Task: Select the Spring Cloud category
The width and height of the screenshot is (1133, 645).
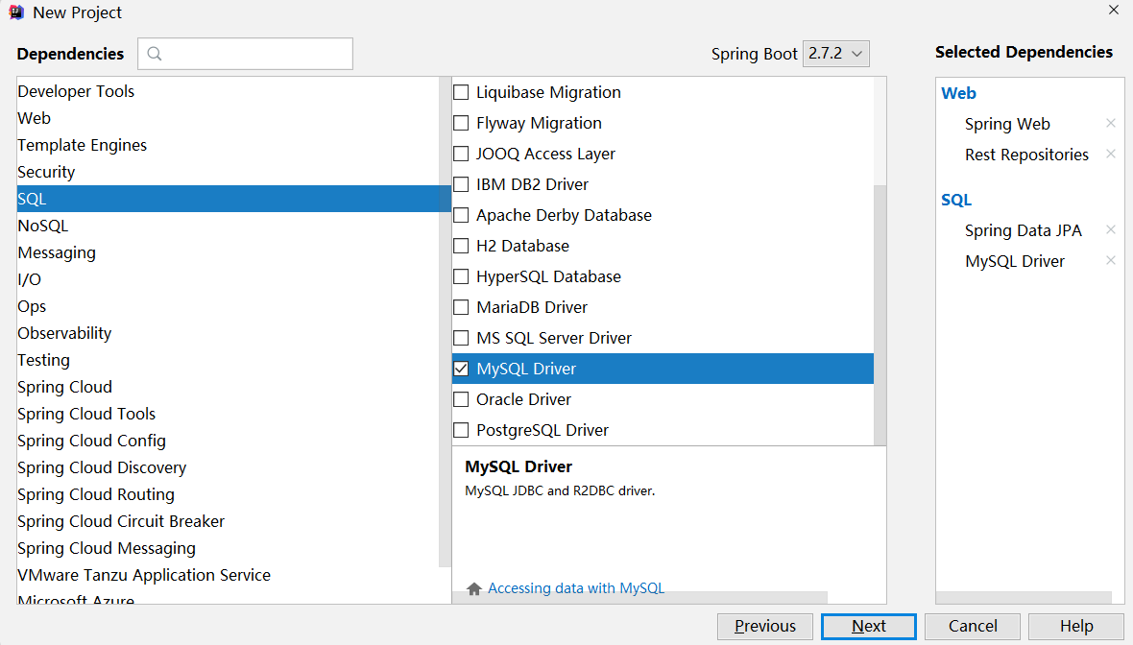Action: (x=228, y=387)
